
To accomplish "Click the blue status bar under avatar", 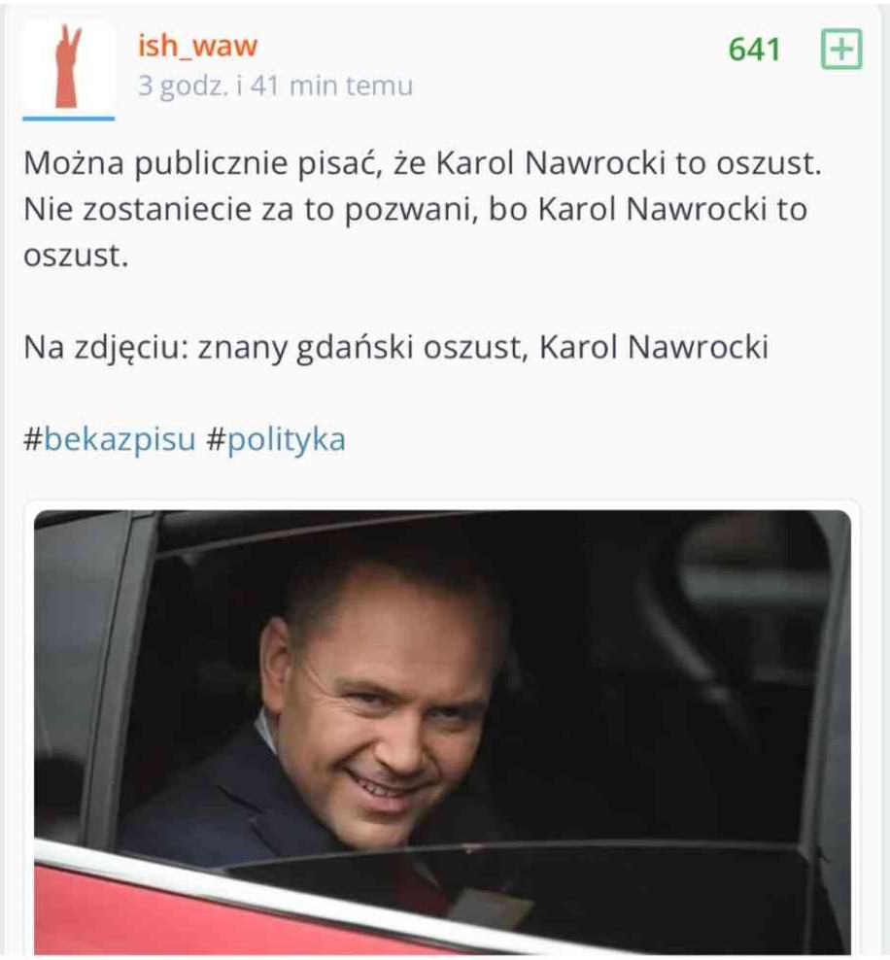I will pyautogui.click(x=69, y=119).
